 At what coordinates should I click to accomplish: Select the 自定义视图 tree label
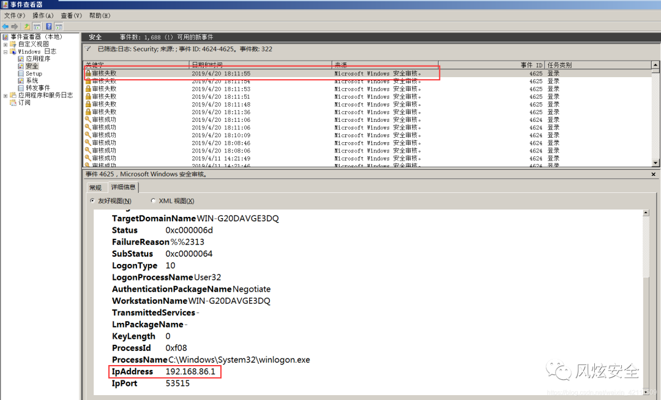pyautogui.click(x=34, y=44)
